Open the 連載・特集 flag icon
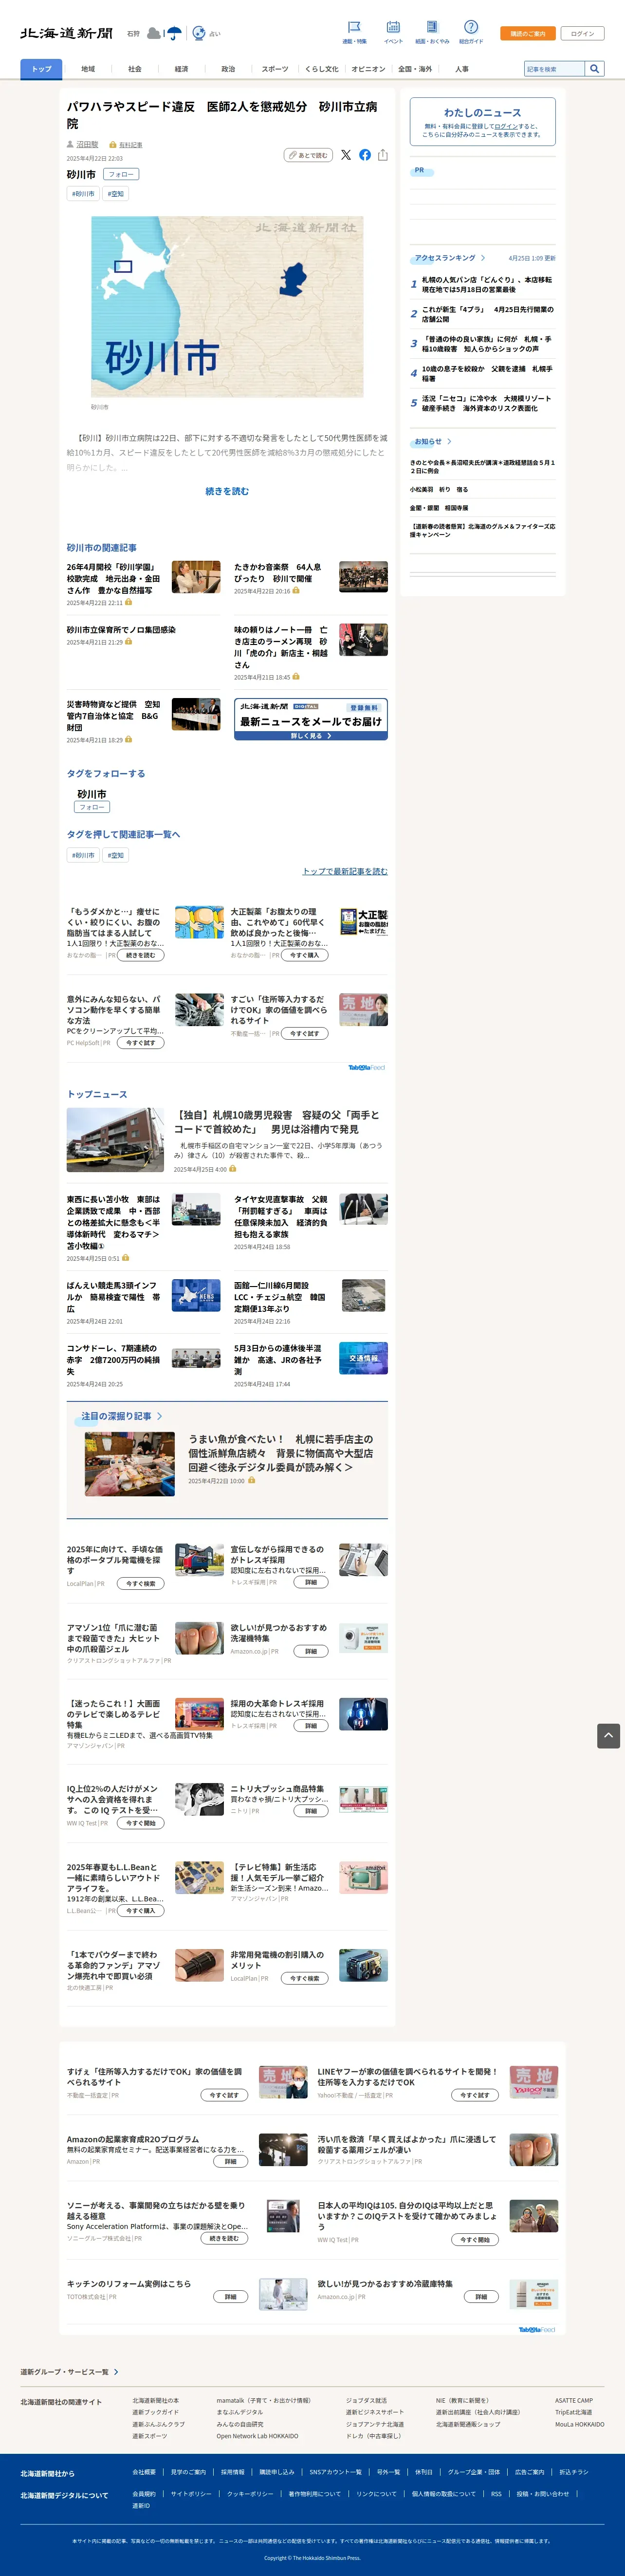The image size is (625, 2576). [x=354, y=27]
